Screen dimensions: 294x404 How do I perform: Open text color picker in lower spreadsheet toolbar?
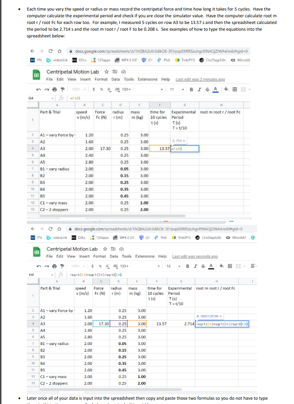pos(211,266)
